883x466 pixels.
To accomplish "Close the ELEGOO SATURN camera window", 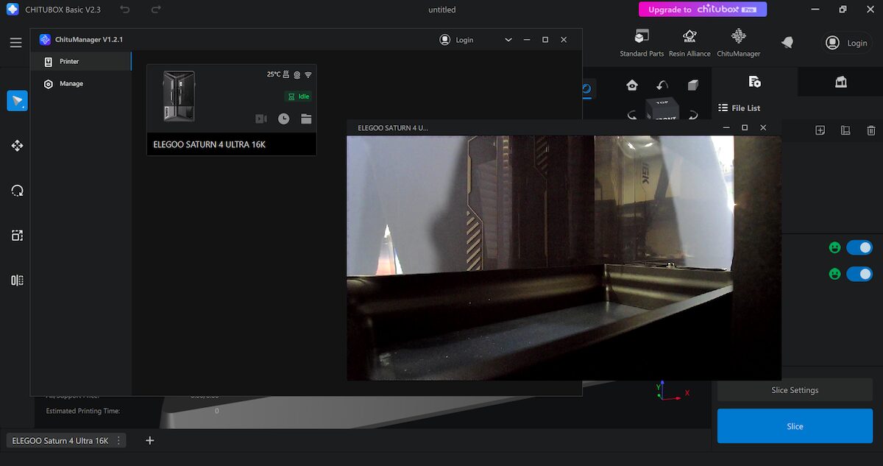I will click(763, 127).
